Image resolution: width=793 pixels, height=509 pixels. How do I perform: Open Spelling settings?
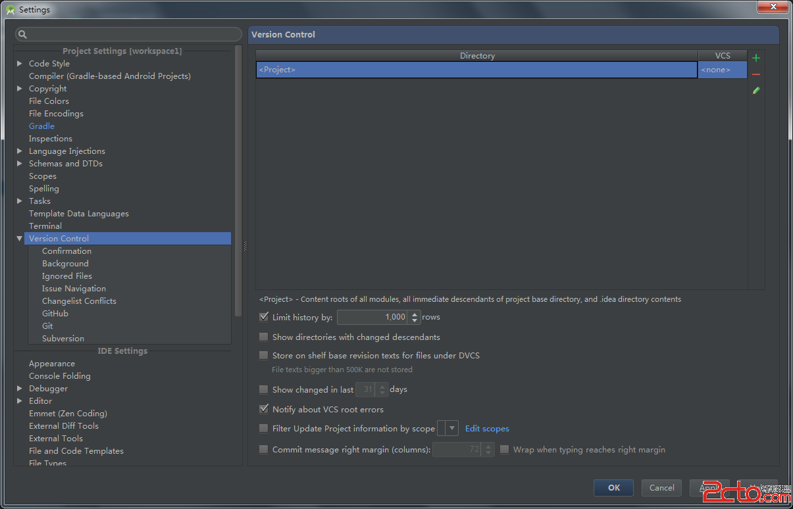[44, 189]
